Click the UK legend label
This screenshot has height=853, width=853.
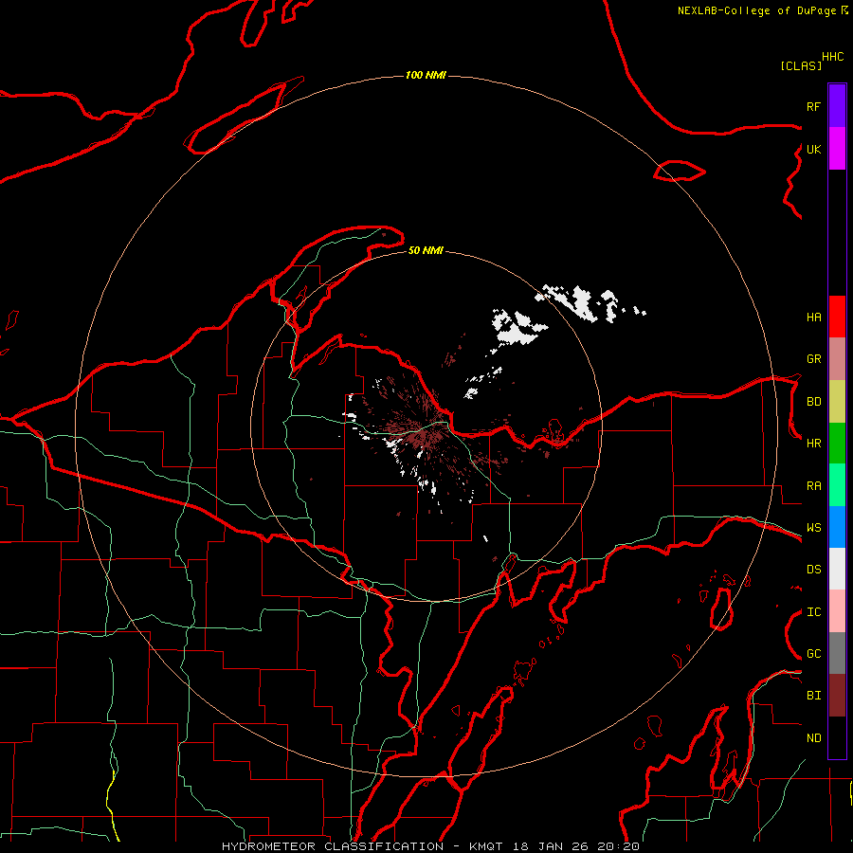click(813, 149)
